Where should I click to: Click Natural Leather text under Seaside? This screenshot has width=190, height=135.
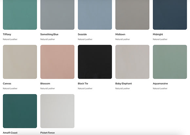(x=85, y=39)
